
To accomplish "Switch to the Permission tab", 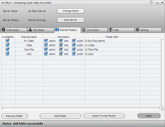I will 41,30.
